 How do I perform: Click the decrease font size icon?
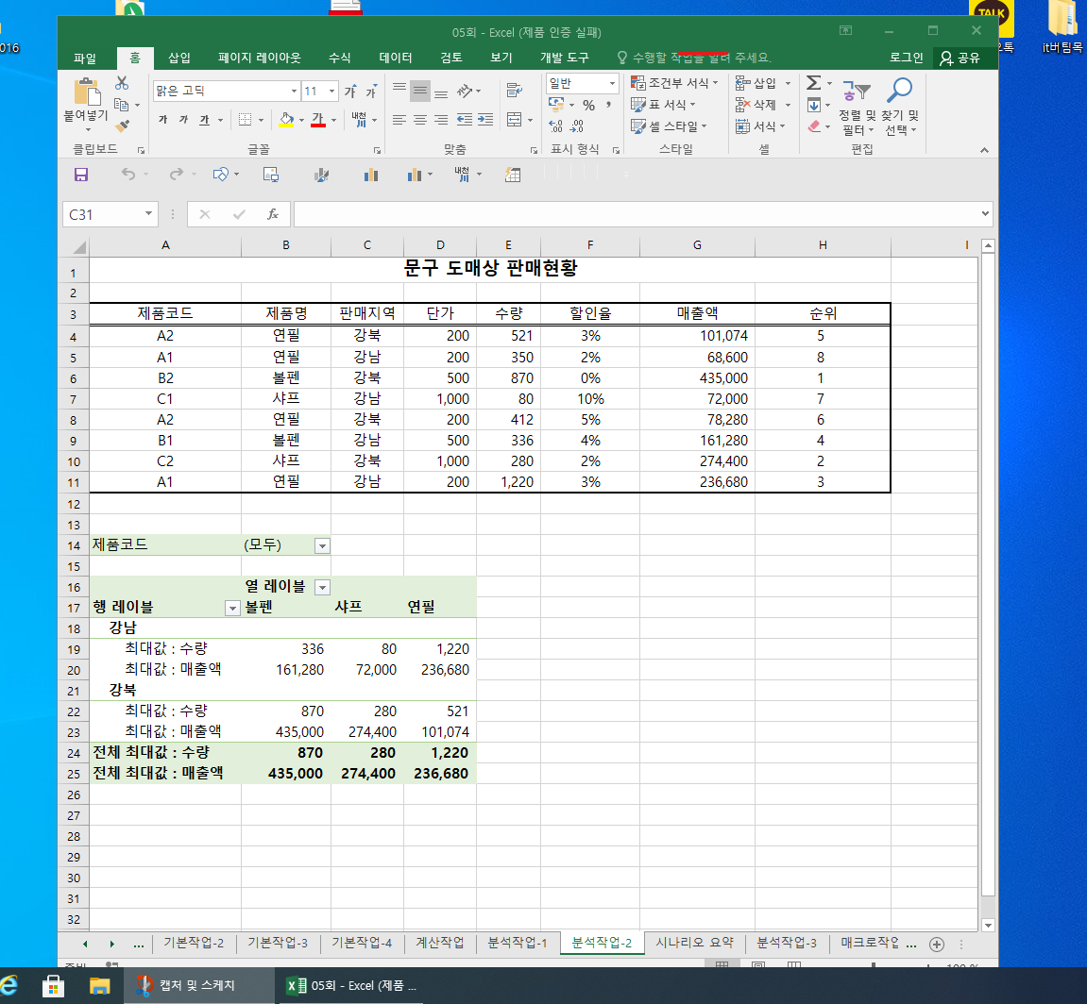[371, 91]
